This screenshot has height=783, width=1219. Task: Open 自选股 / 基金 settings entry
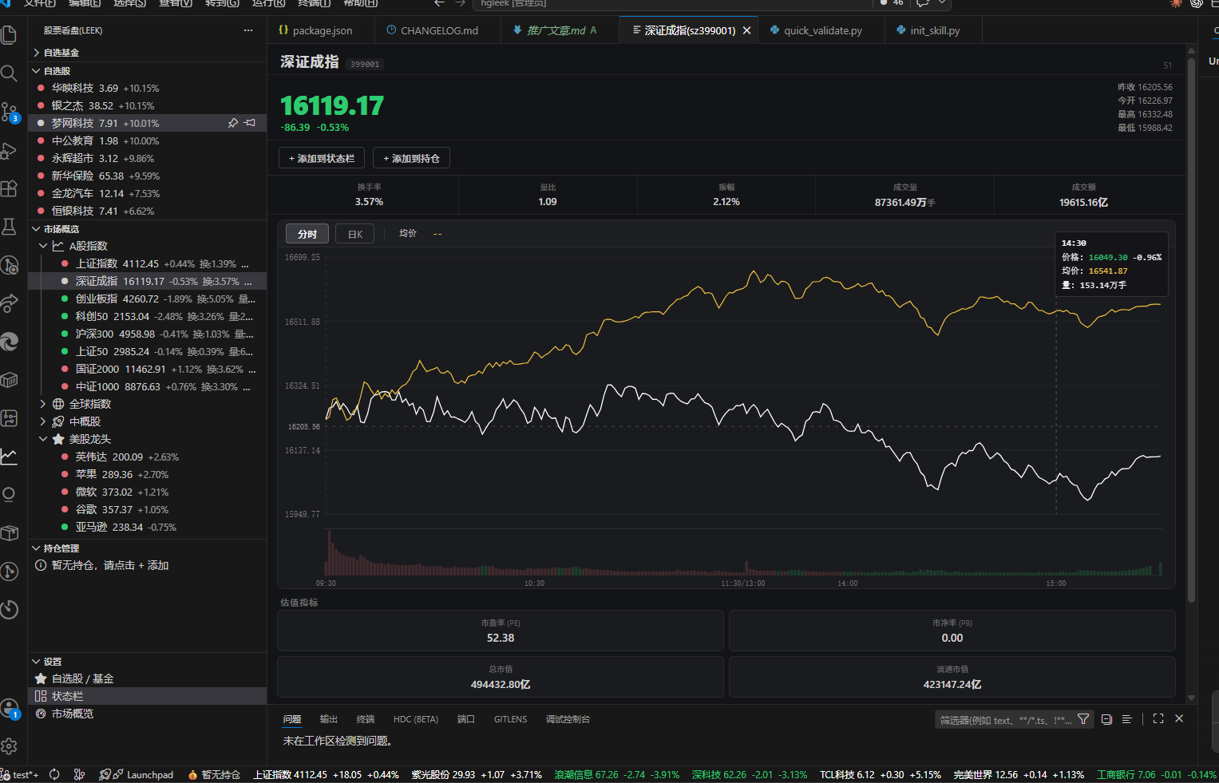(x=147, y=678)
